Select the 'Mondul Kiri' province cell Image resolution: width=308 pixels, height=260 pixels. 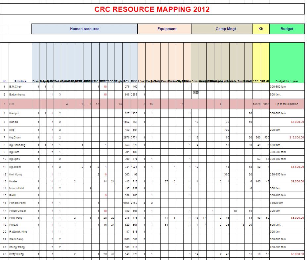click(x=21, y=188)
